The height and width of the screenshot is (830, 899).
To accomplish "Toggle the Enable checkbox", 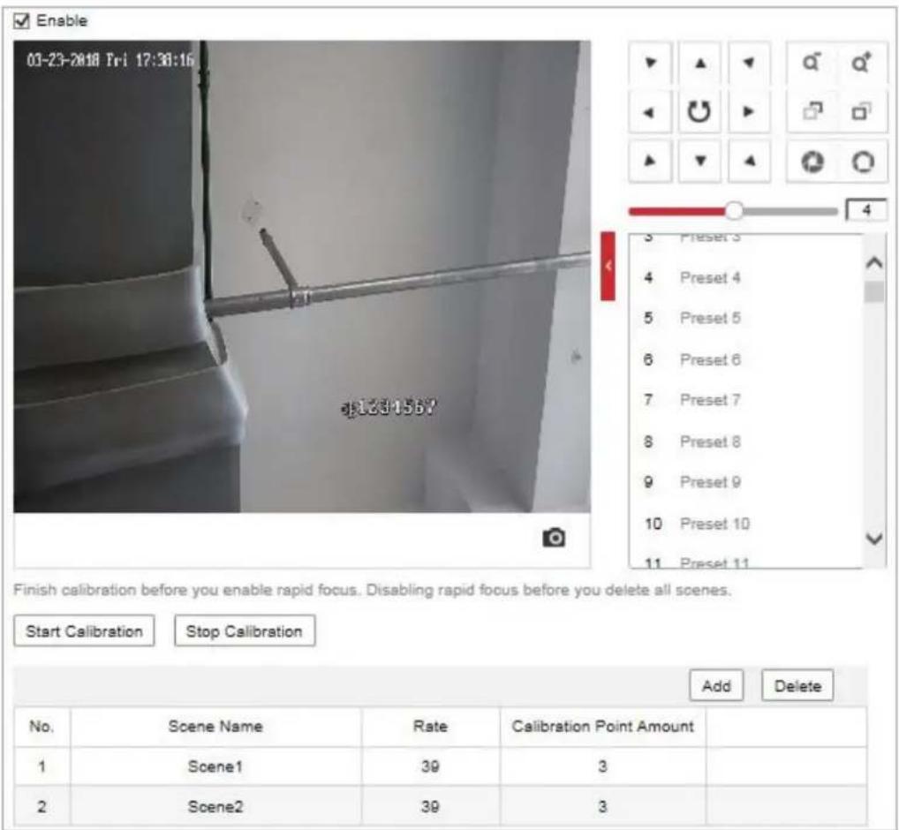I will pos(21,21).
